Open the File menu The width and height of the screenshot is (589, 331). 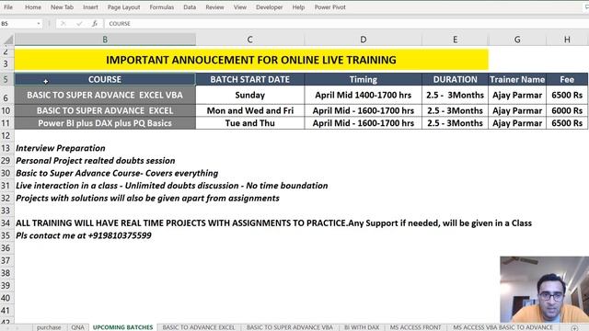[8, 7]
